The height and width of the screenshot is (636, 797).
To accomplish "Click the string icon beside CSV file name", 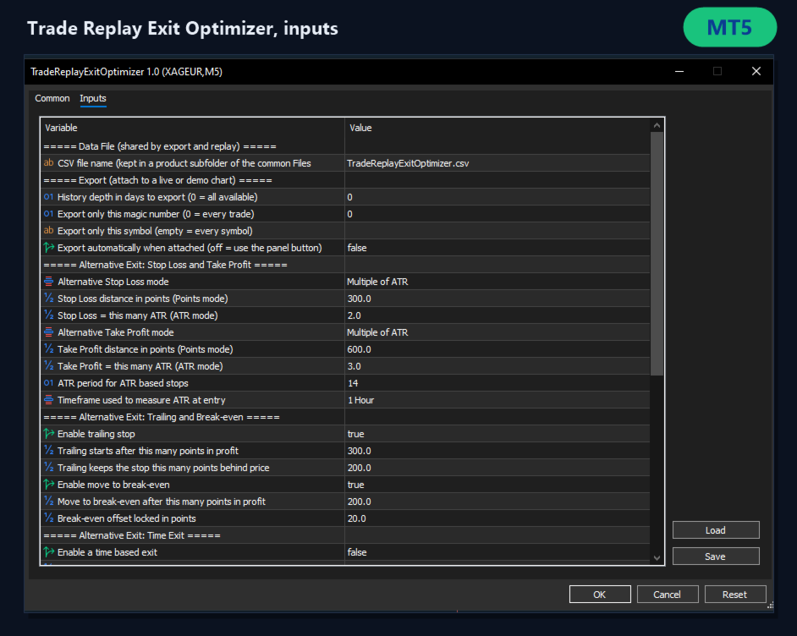I will [x=49, y=163].
